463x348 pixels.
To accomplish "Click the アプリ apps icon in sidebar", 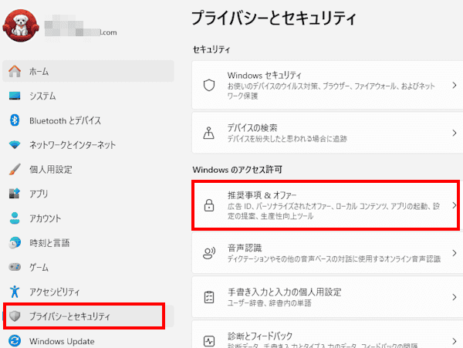I will [x=15, y=194].
